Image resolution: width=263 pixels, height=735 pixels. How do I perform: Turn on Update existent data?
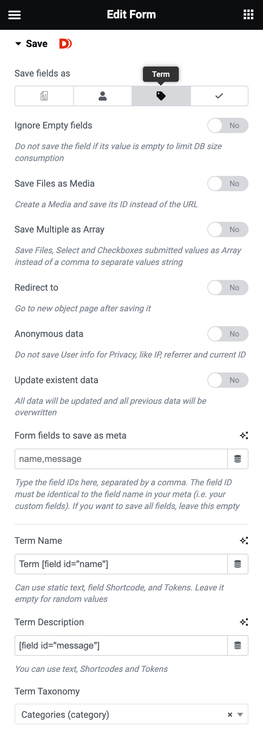228,380
